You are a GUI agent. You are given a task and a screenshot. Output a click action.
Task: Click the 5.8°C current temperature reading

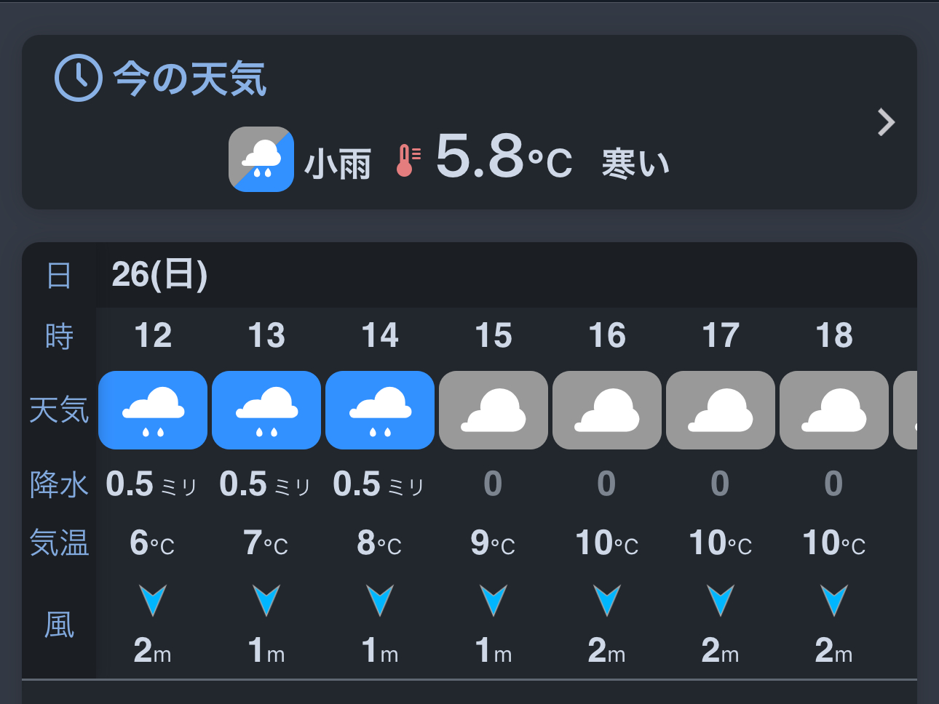[x=504, y=158]
